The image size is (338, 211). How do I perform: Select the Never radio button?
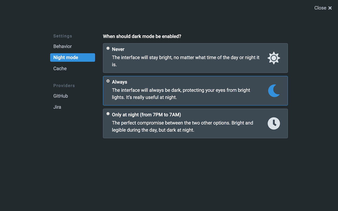coord(108,48)
